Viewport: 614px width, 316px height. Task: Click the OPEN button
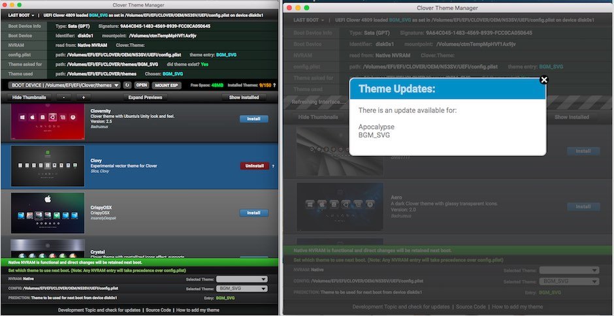[x=142, y=85]
